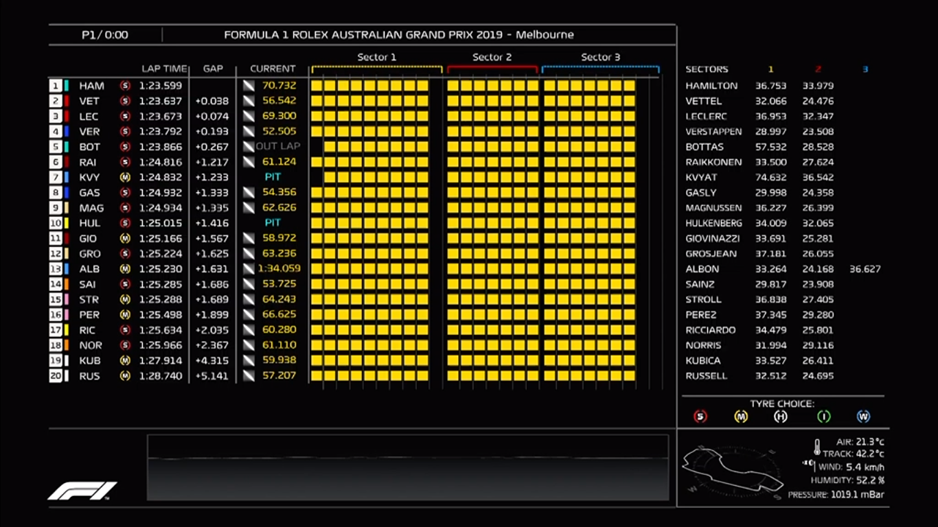
Task: Click the WIND speed 5.4 km/h
Action: pos(865,467)
